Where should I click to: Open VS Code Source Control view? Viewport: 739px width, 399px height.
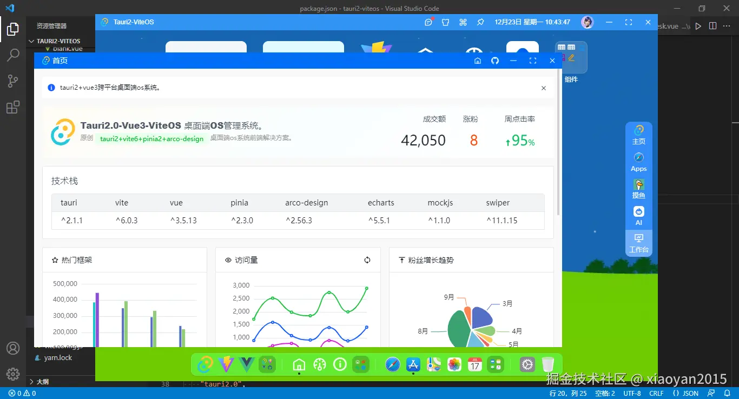point(13,81)
